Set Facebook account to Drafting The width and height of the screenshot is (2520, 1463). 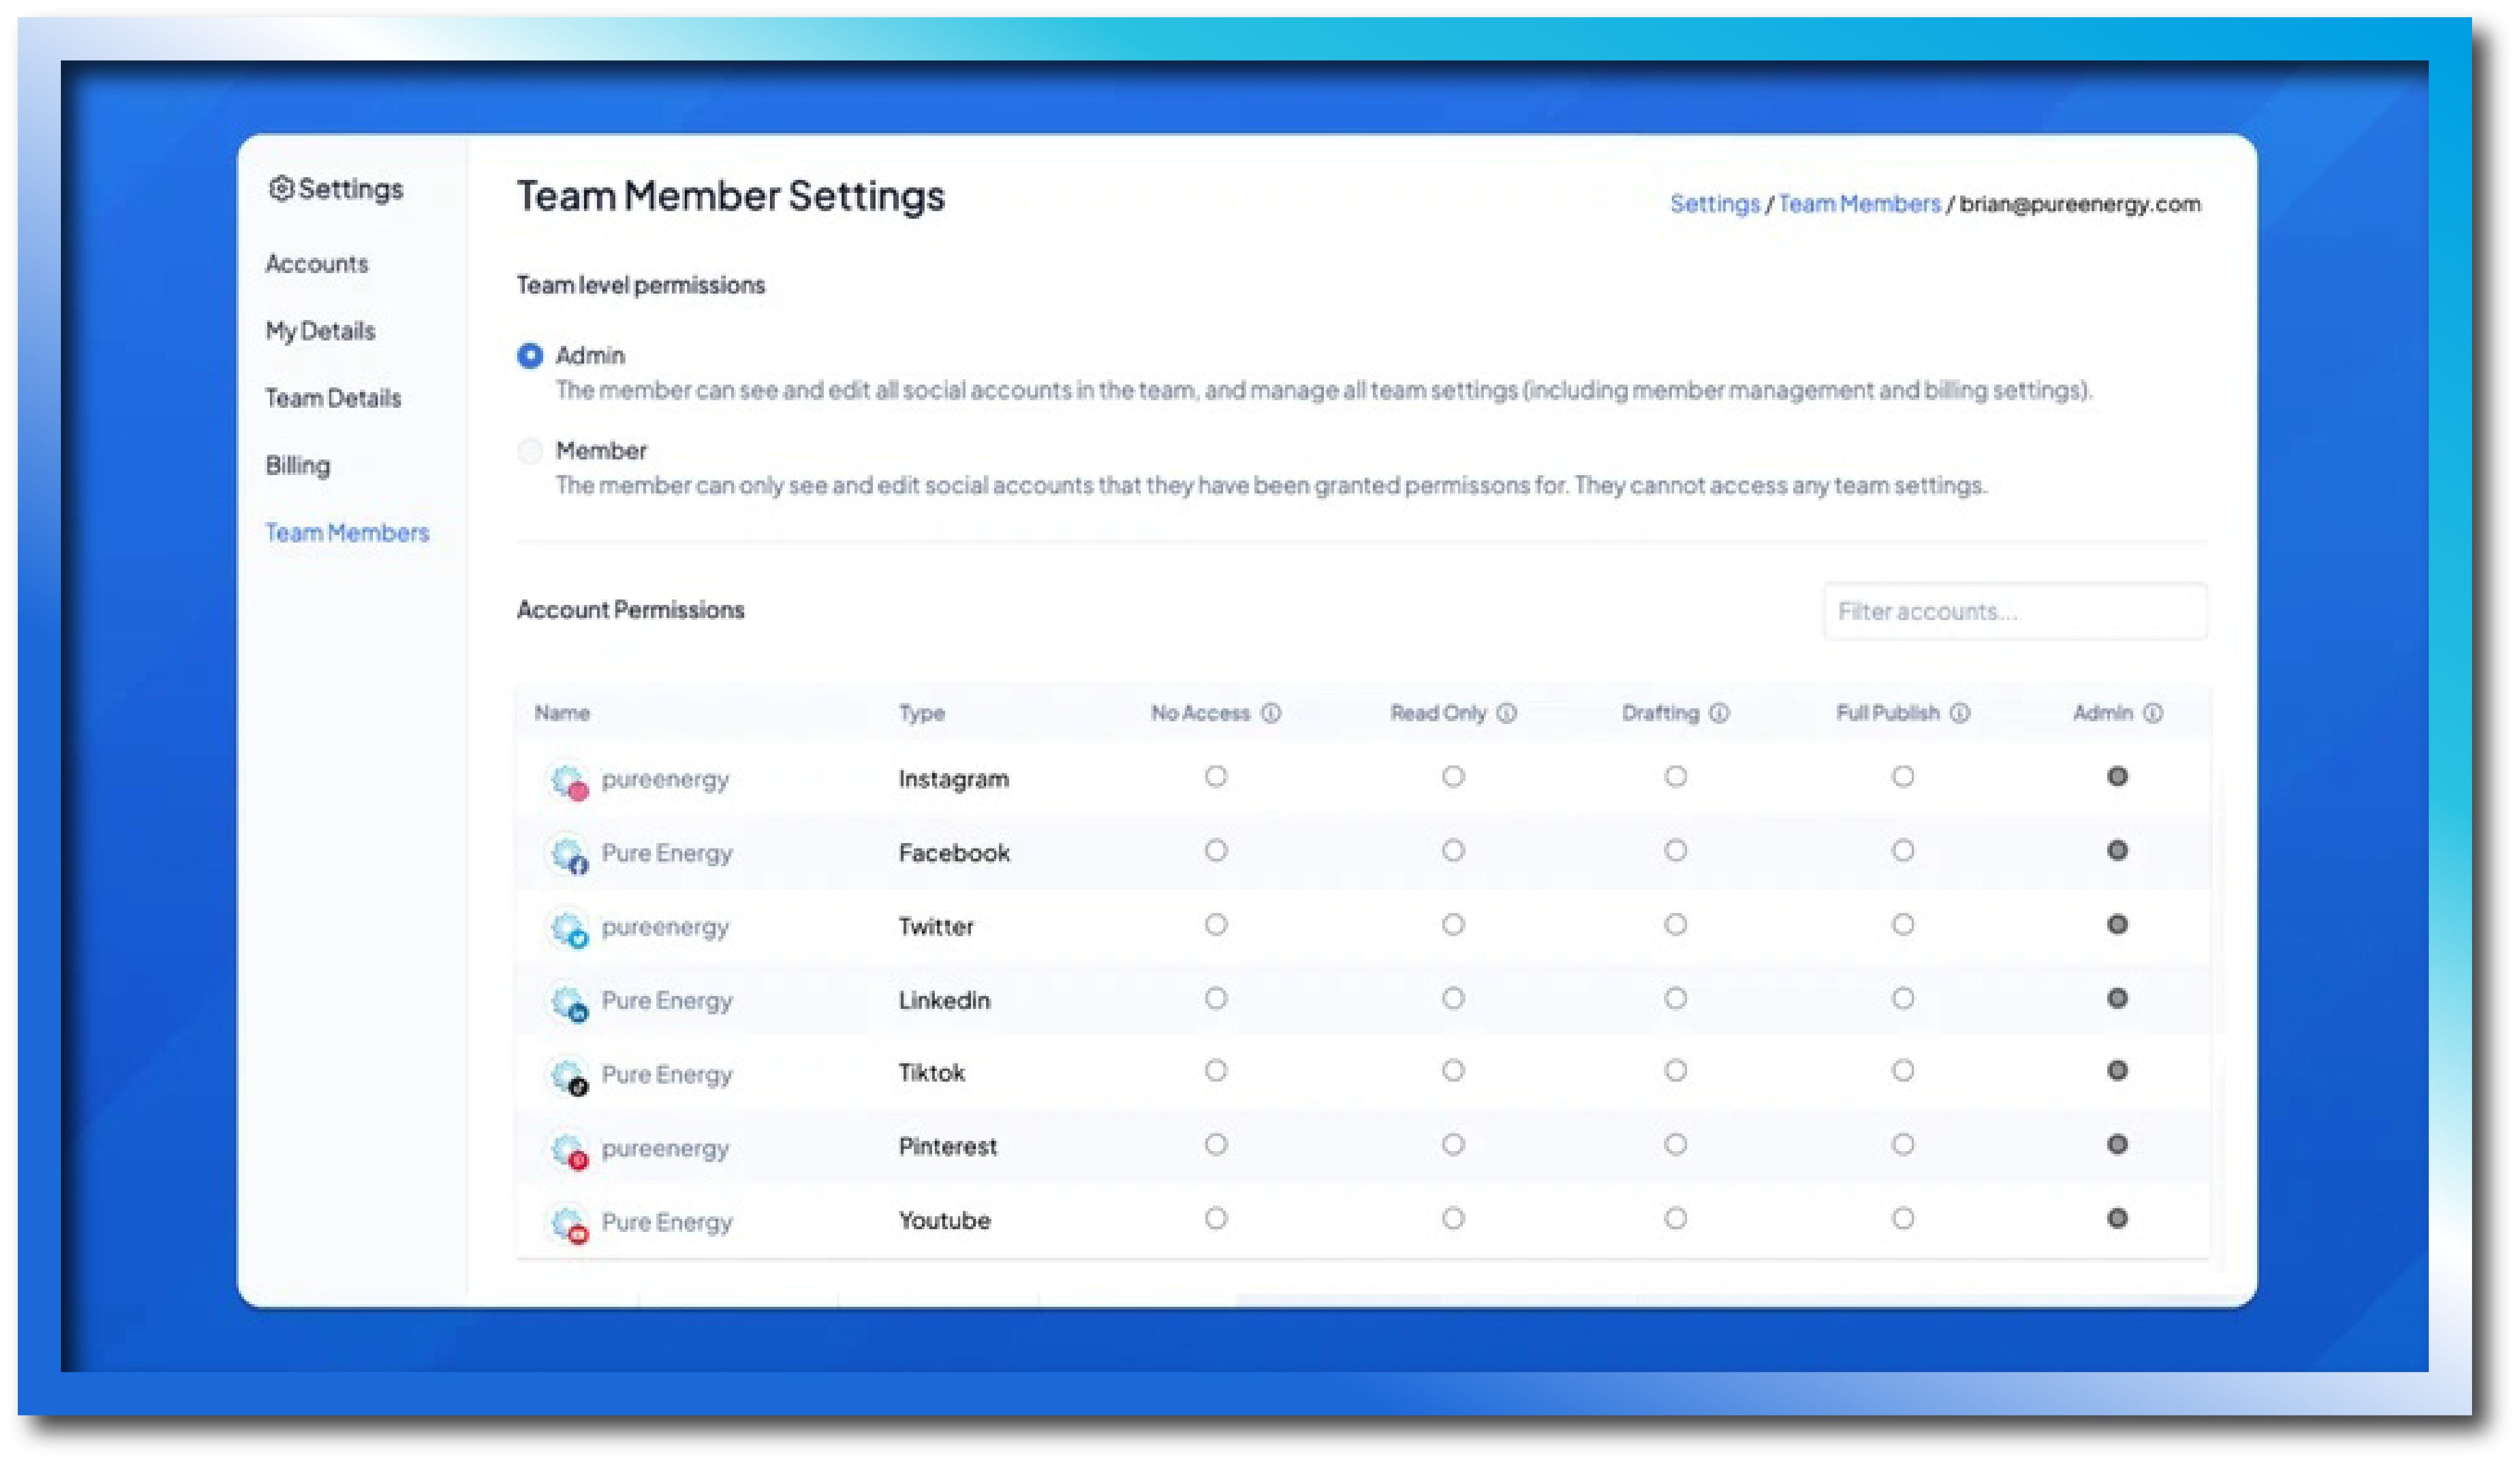(x=1675, y=850)
